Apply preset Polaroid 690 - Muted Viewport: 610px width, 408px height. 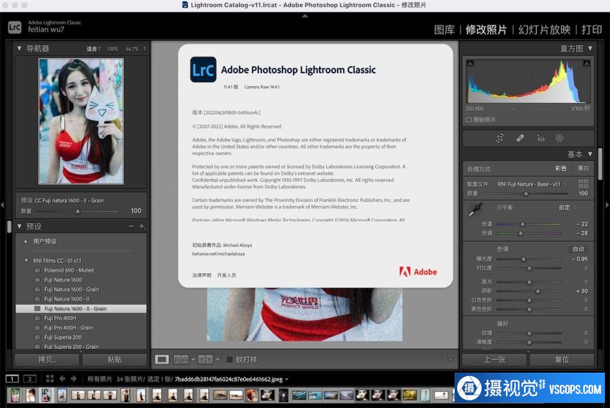(x=69, y=271)
